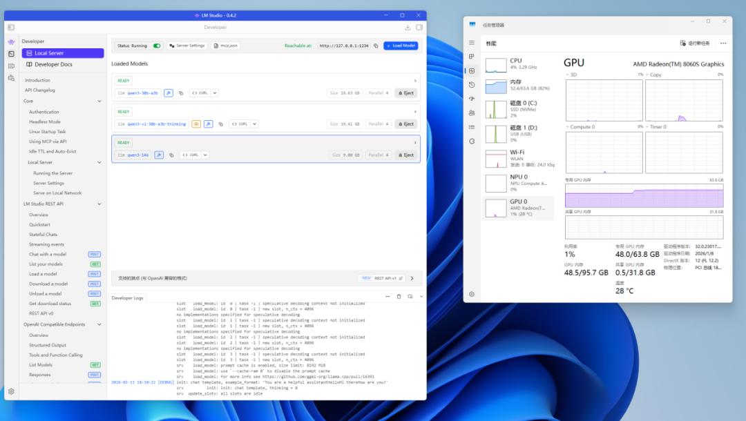
Task: Copy the server address next to Reachable at
Action: [376, 46]
